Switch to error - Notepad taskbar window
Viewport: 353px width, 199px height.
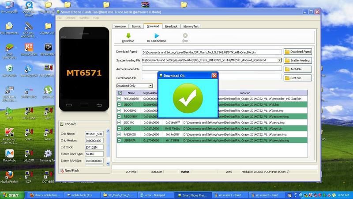[x=155, y=195]
